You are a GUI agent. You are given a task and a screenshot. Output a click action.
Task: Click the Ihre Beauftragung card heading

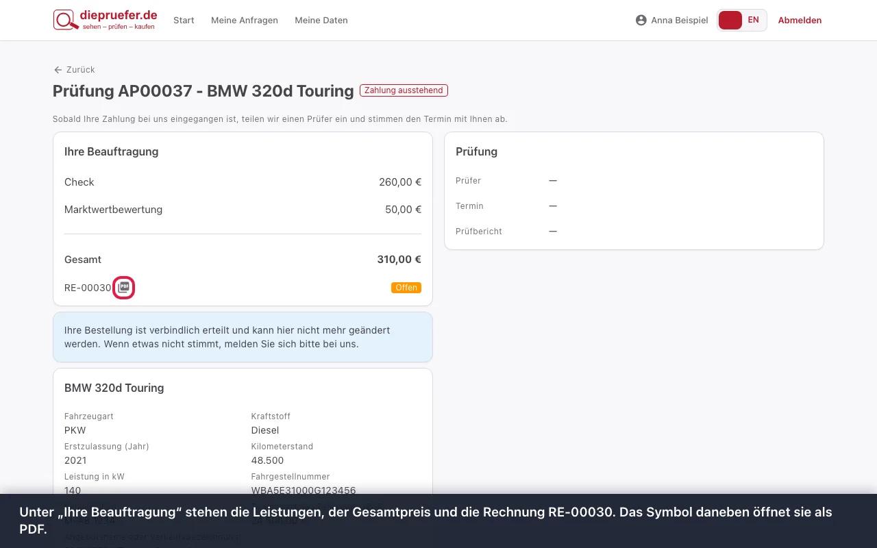pos(111,151)
